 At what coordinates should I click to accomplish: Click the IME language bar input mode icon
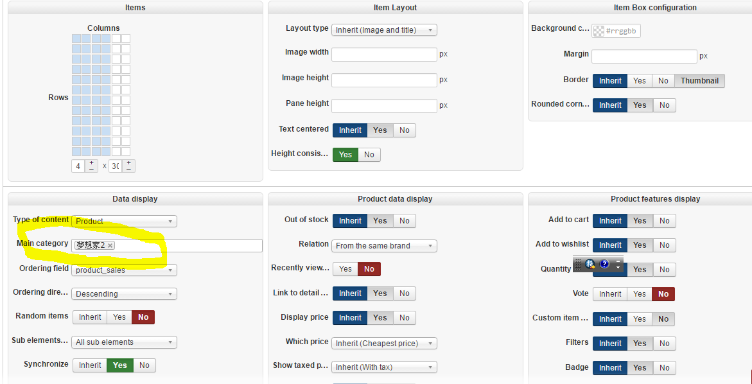tap(590, 264)
